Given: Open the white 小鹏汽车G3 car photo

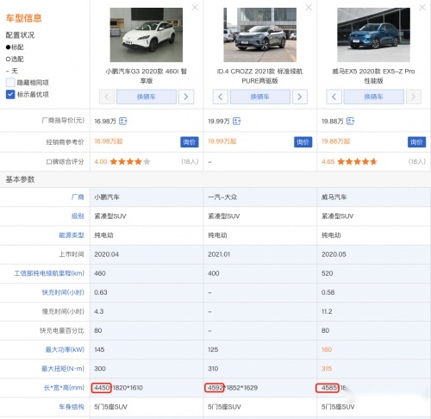Looking at the screenshot, I should (x=147, y=34).
